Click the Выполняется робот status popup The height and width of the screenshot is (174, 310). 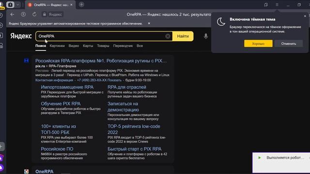click(x=281, y=162)
